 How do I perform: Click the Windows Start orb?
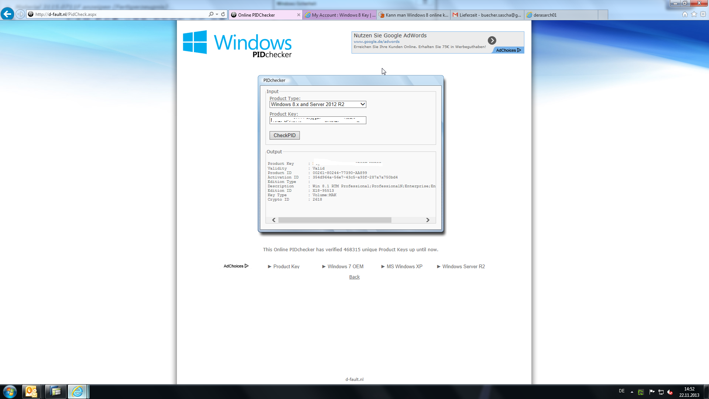tap(10, 392)
